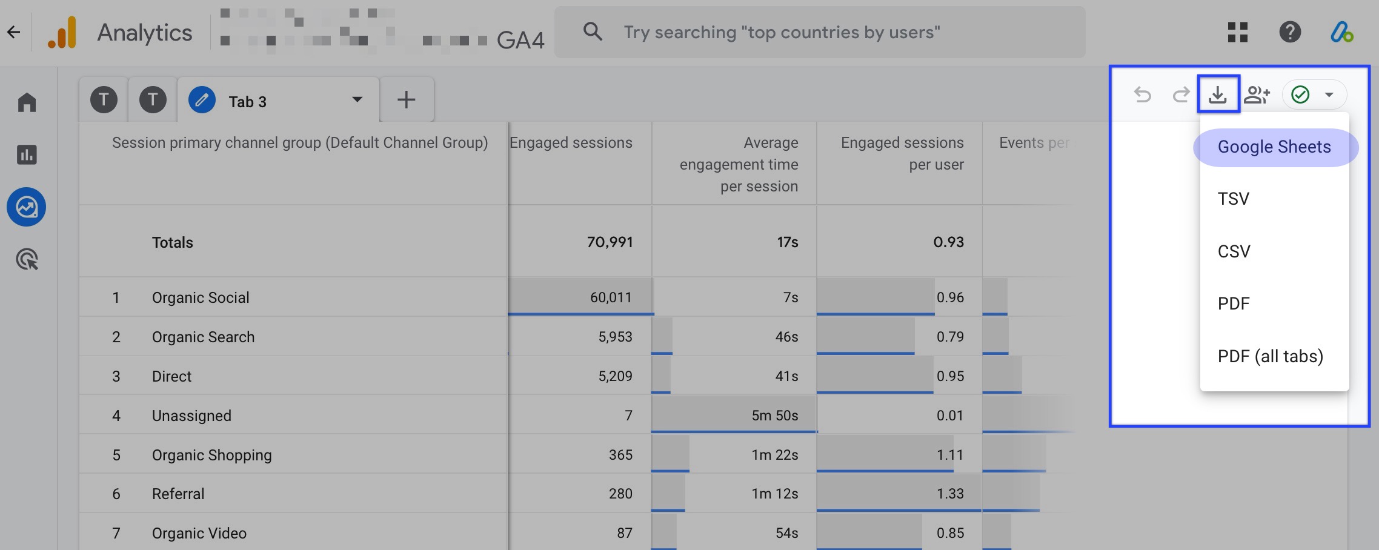Image resolution: width=1379 pixels, height=550 pixels.
Task: Choose PDF (all tabs) export option
Action: click(x=1275, y=356)
